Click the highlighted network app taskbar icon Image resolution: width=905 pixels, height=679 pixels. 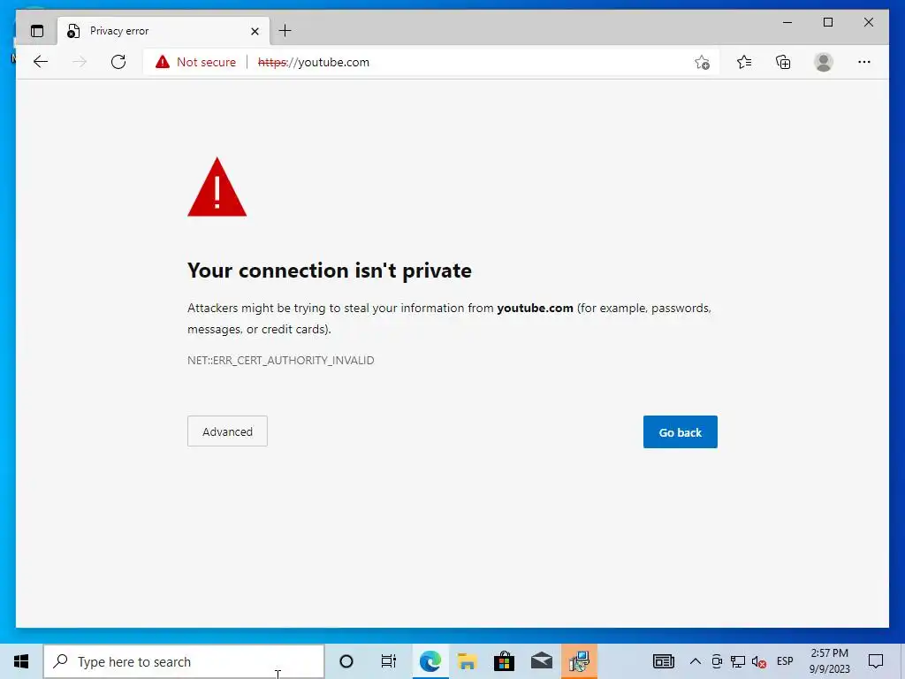tap(579, 661)
